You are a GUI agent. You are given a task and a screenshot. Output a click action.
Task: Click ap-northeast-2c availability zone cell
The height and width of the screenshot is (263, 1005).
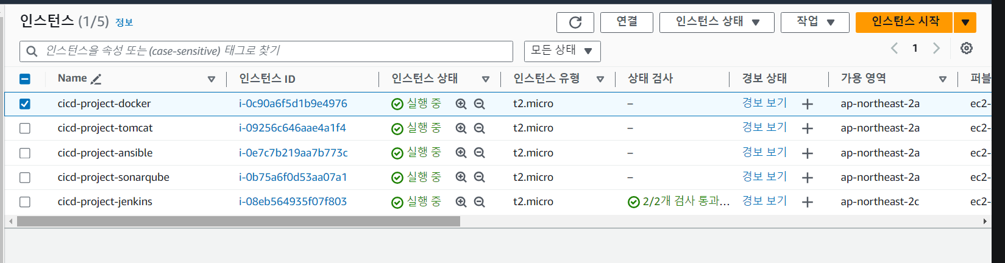tap(879, 202)
